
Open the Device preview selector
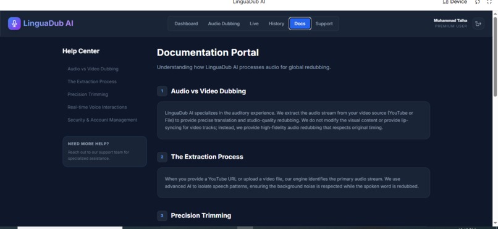coord(455,2)
